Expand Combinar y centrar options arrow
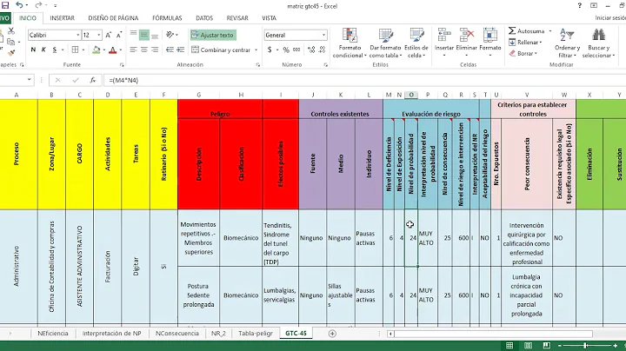 point(256,50)
